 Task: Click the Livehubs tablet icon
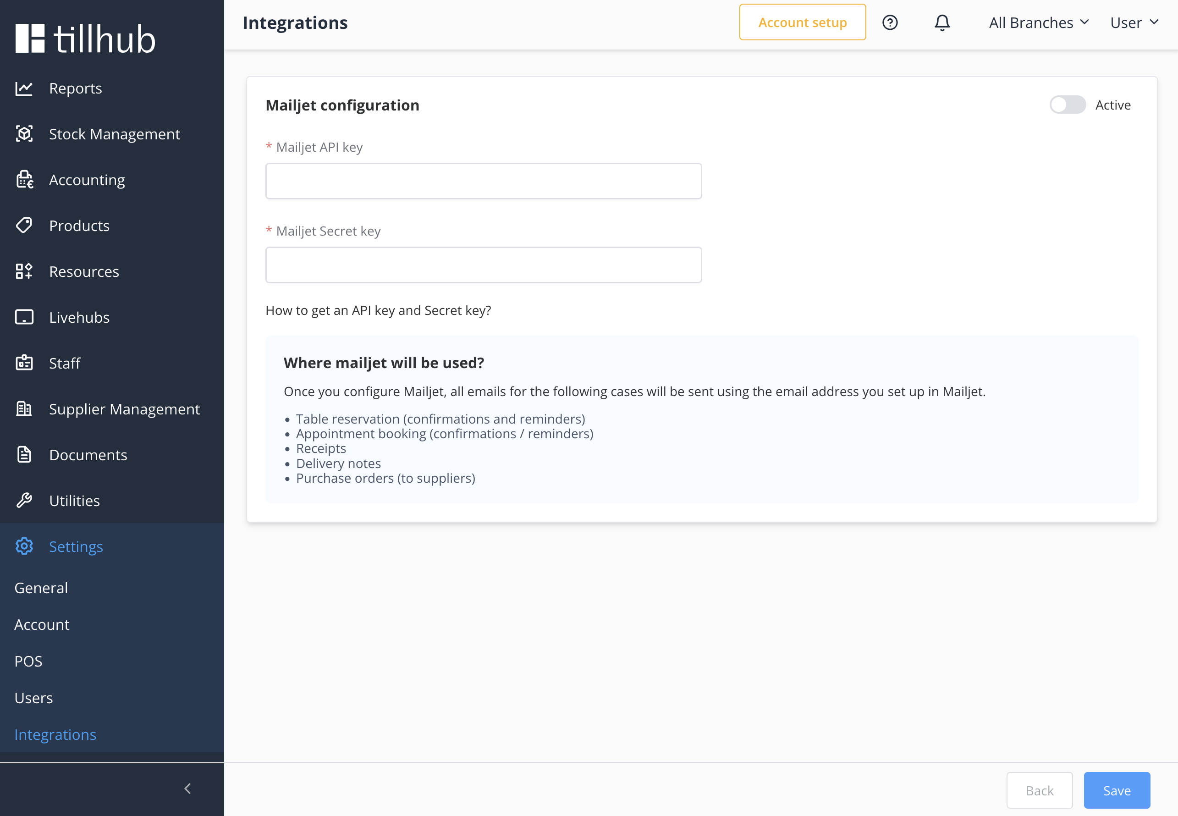pyautogui.click(x=24, y=317)
